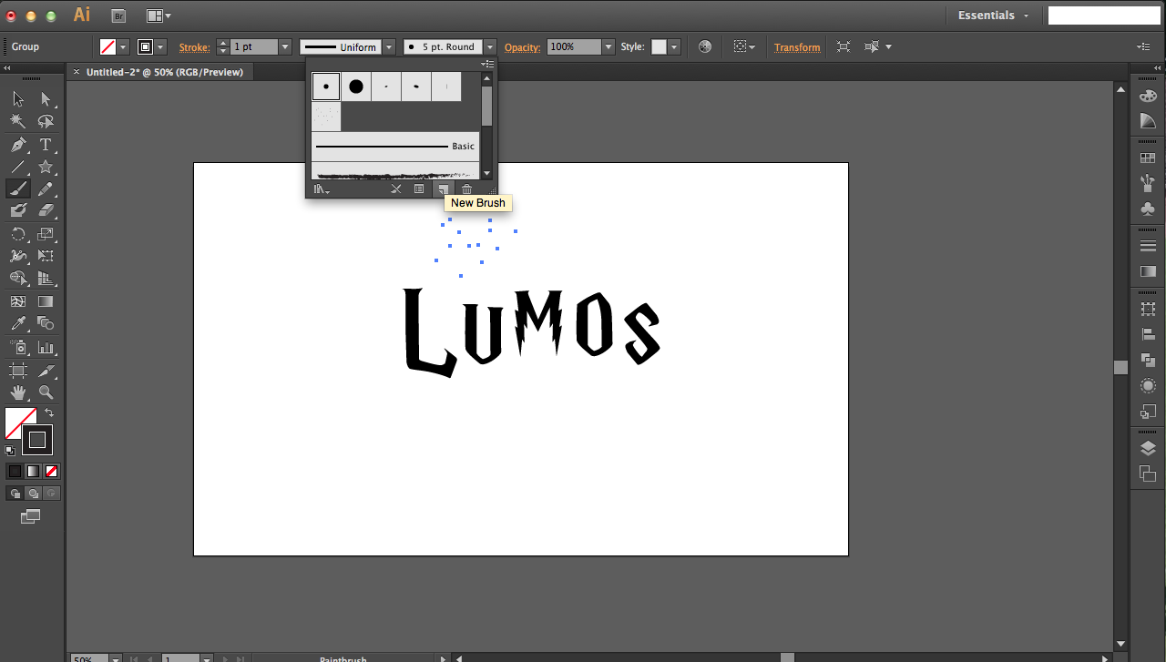Choose the Shape Builder tool

18,279
